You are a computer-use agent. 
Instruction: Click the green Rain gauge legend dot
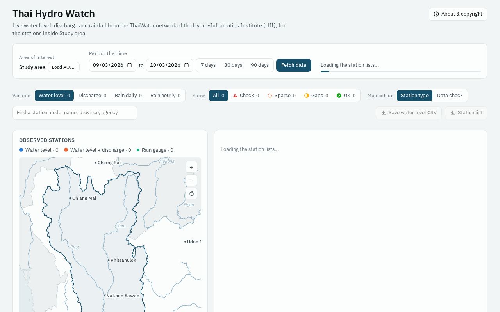pos(138,150)
